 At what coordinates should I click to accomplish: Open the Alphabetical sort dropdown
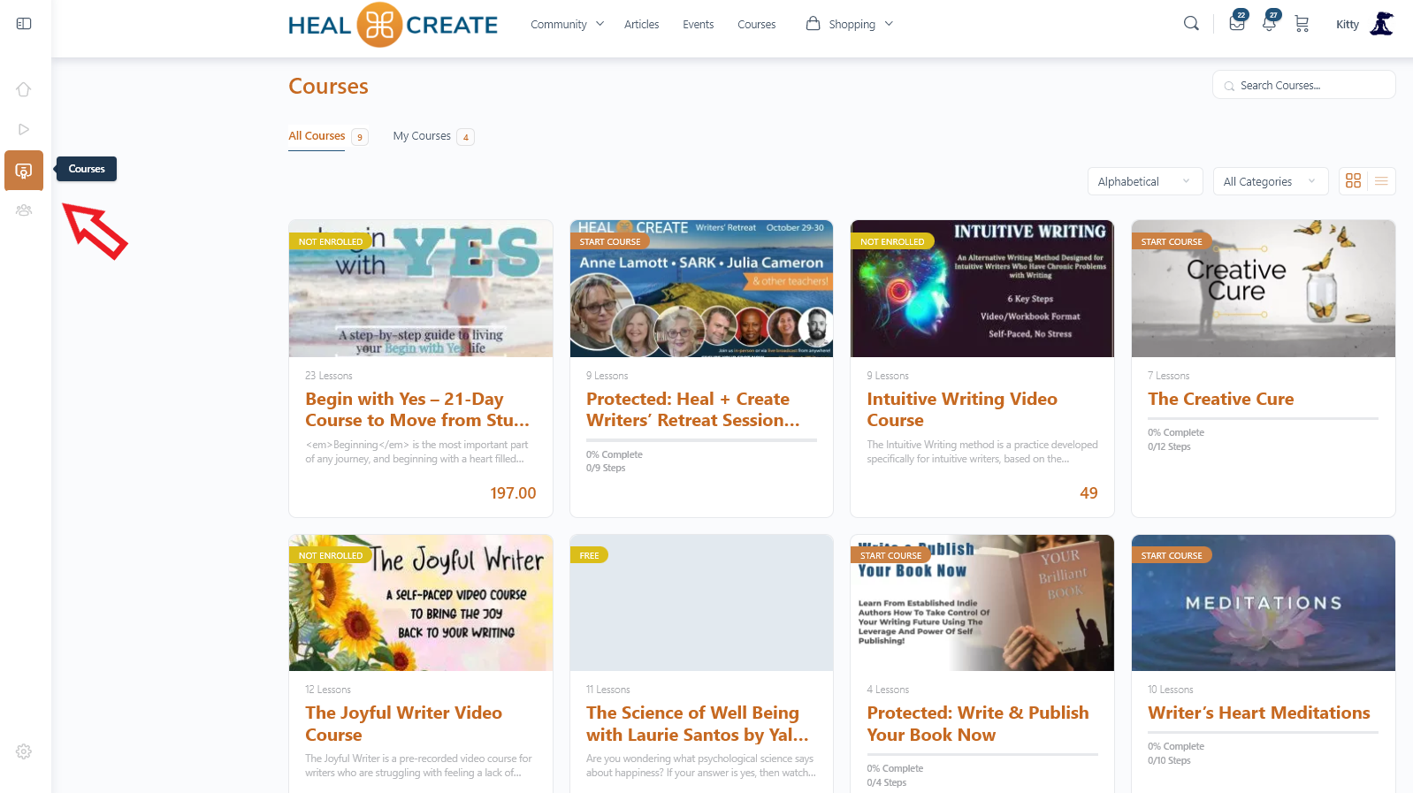(1145, 181)
